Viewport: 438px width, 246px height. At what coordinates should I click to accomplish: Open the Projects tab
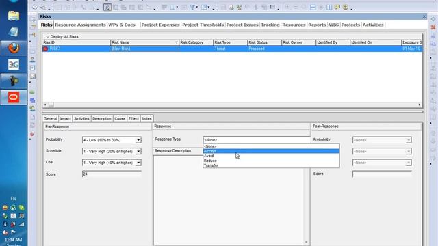coord(350,25)
